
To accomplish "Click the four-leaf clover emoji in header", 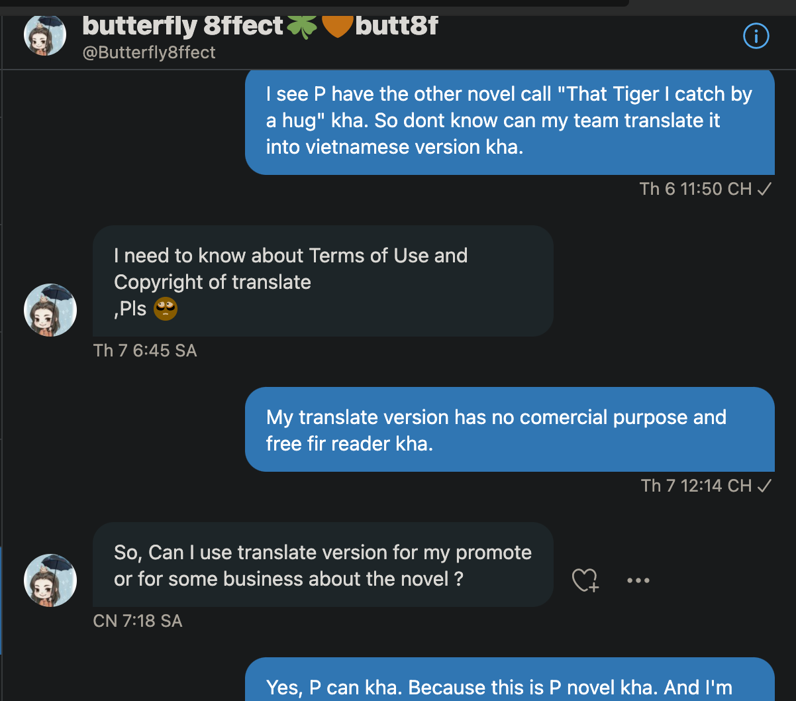I will (x=301, y=27).
